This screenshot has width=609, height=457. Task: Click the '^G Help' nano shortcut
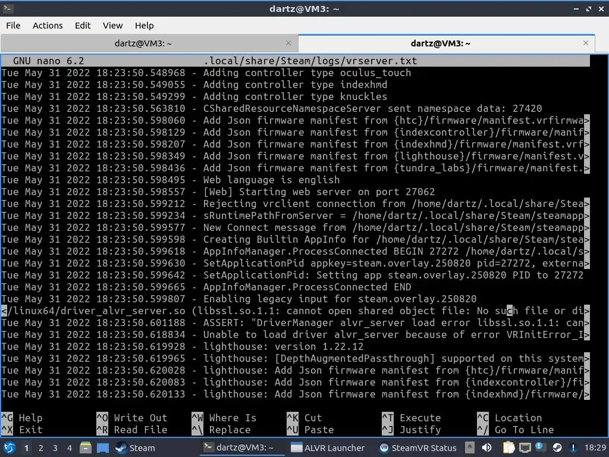coord(22,418)
